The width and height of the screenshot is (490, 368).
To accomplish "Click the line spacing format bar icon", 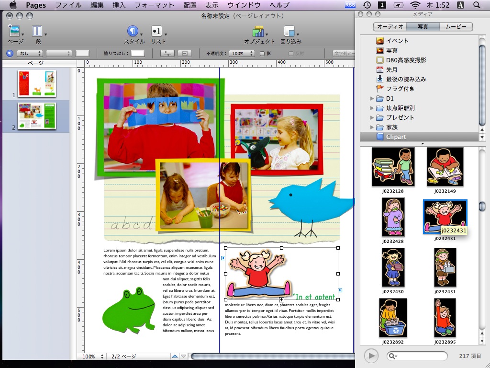I will click(167, 54).
